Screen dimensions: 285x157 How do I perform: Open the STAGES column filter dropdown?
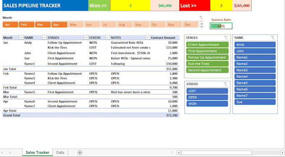click(x=86, y=38)
